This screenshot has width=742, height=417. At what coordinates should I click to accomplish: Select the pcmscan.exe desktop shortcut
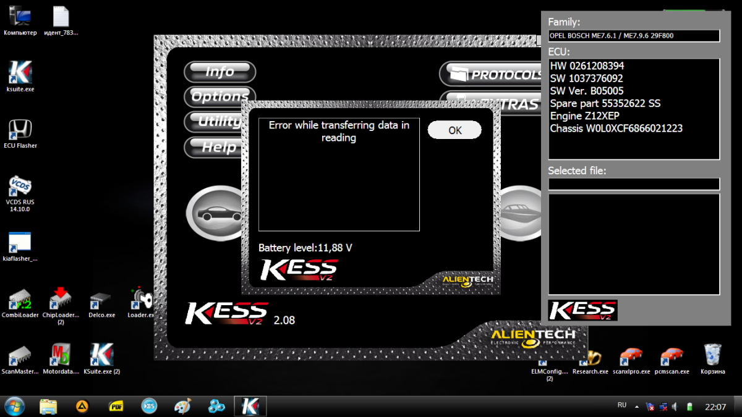[x=672, y=360]
